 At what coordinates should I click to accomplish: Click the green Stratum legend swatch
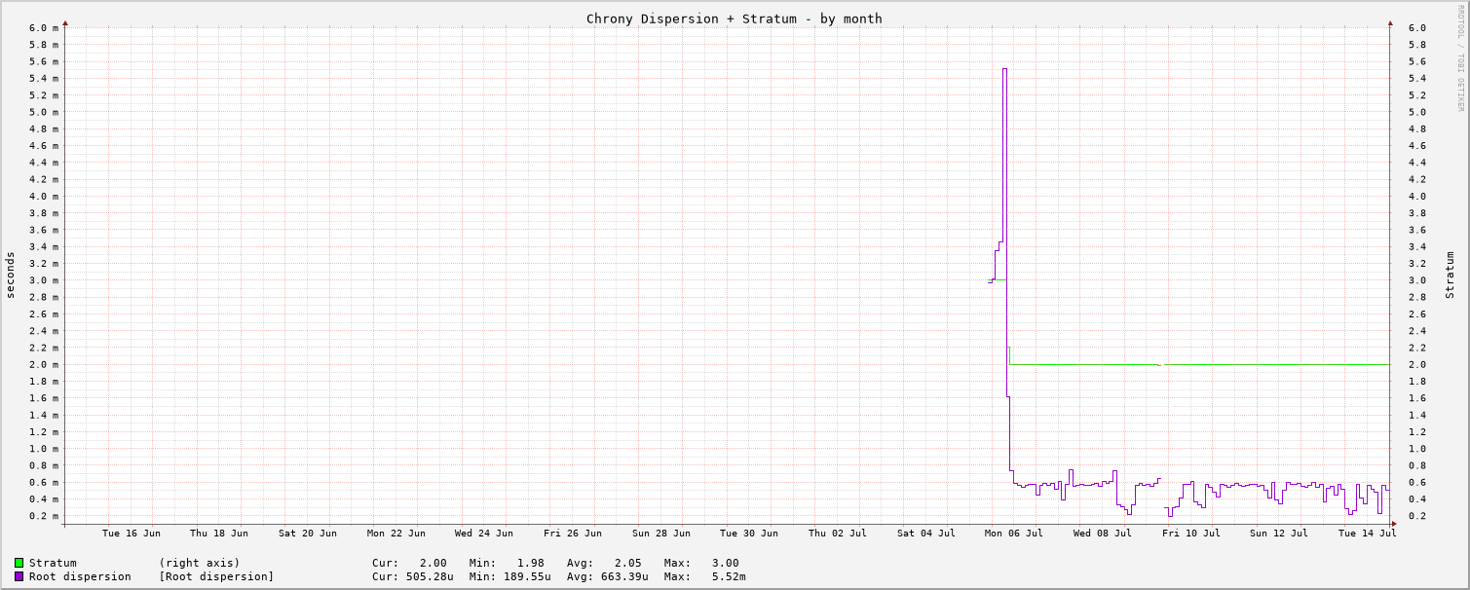click(x=19, y=563)
